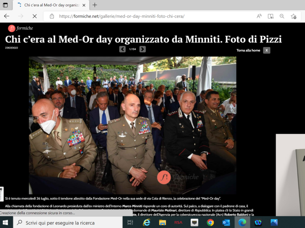Go back to previous page
The height and width of the screenshot is (228, 305).
(x=6, y=16)
